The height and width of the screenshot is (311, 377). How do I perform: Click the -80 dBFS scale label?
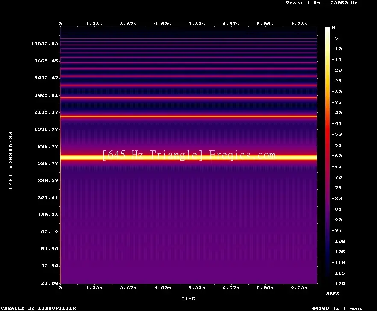(336, 198)
